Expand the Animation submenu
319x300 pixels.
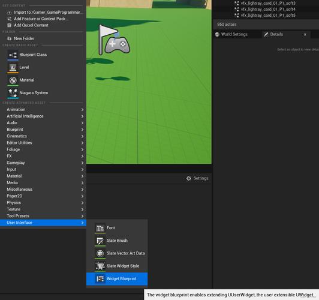[x=43, y=109]
